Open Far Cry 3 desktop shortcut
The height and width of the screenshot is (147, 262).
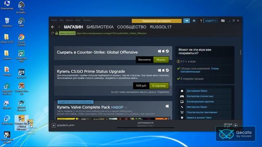pyautogui.click(x=21, y=73)
